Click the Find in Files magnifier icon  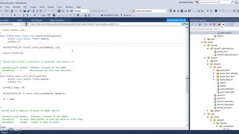[x=63, y=11]
